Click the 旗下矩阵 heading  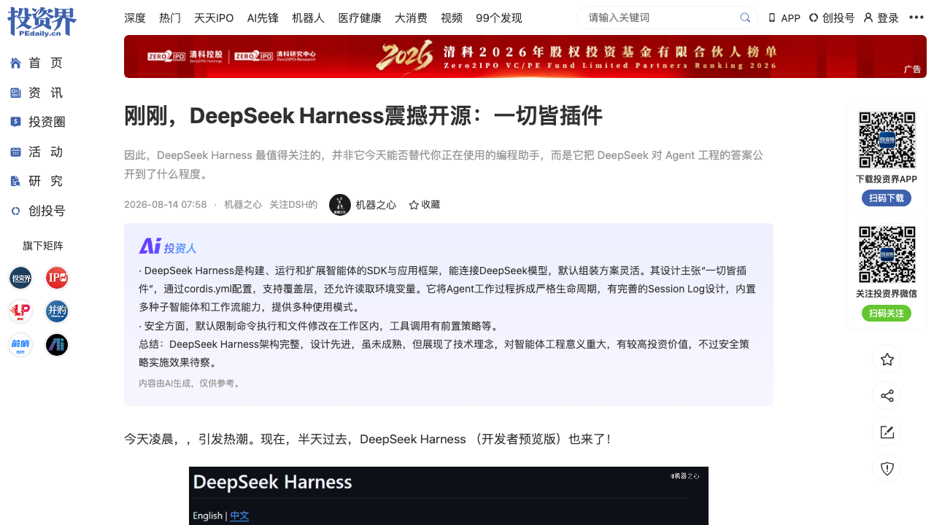(43, 246)
